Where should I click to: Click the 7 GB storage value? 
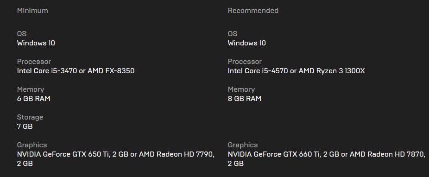pos(25,126)
